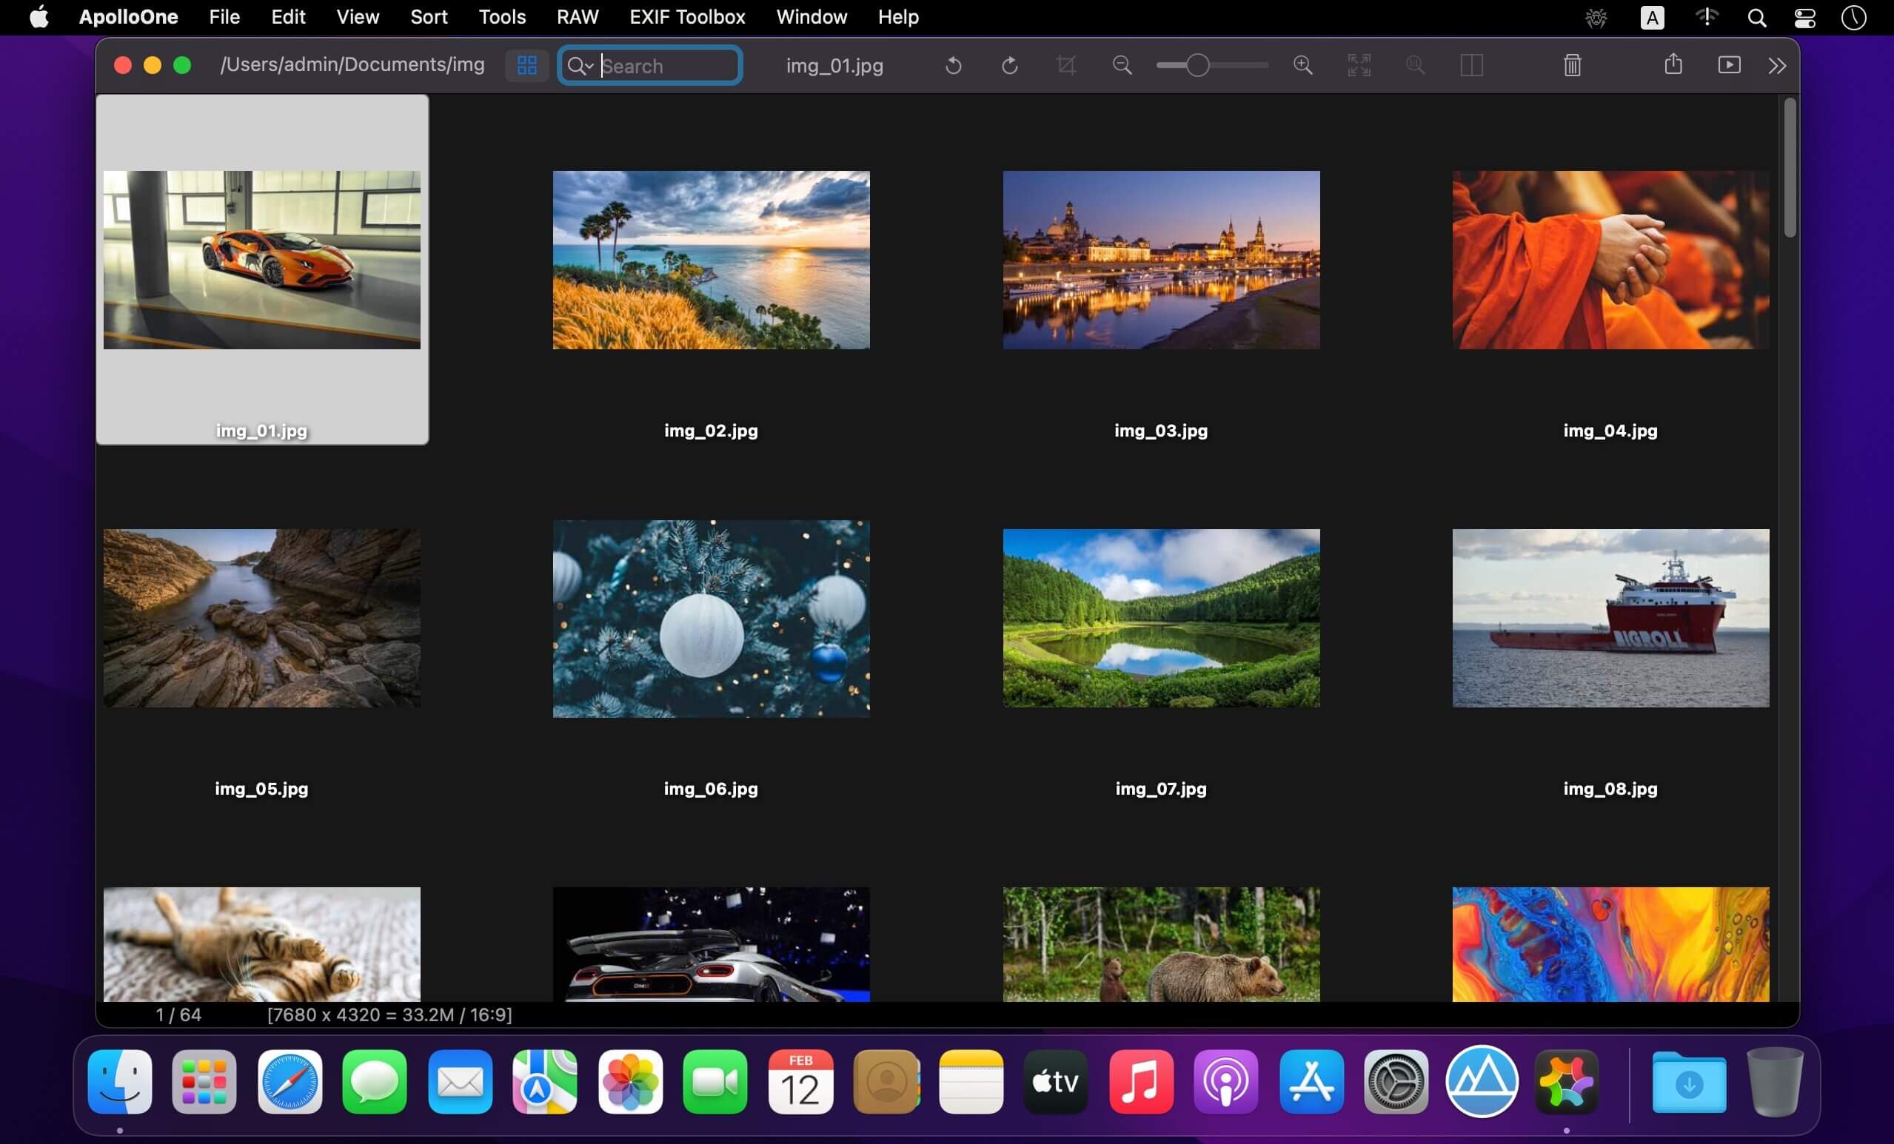Toggle the thumbnail grid view button
Image resolution: width=1894 pixels, height=1144 pixels.
526,65
